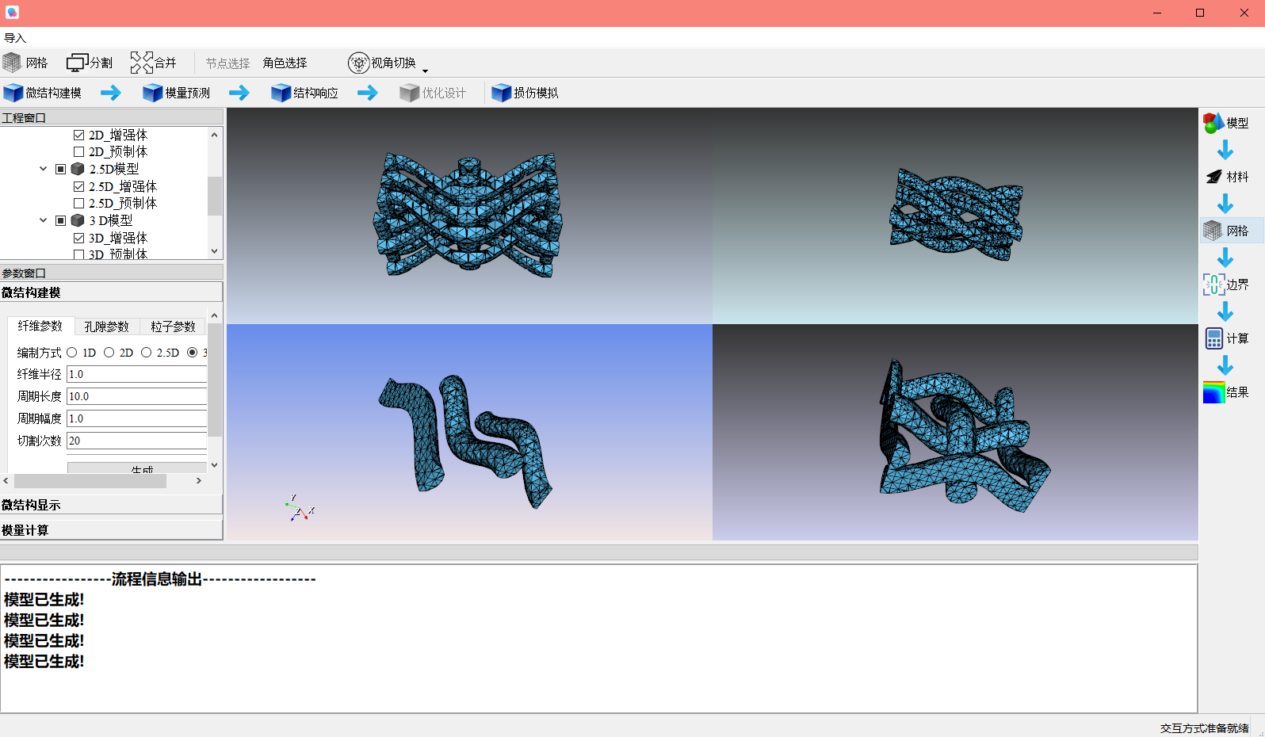Screen dimensions: 1265x737
Task: Switch to the 孔隙参数 tab
Action: [107, 326]
